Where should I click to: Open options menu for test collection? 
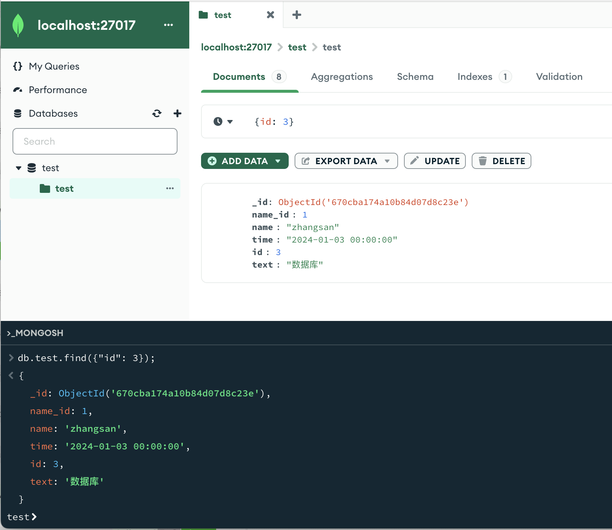170,188
